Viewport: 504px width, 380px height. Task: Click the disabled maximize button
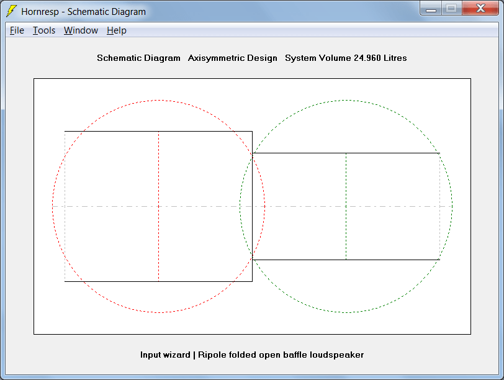pos(452,8)
